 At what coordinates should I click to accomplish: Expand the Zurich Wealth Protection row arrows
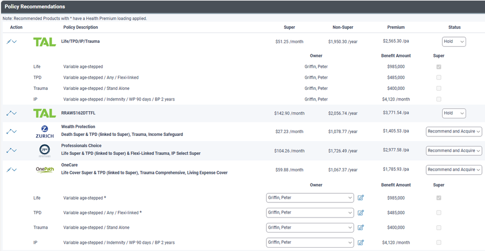click(9, 132)
